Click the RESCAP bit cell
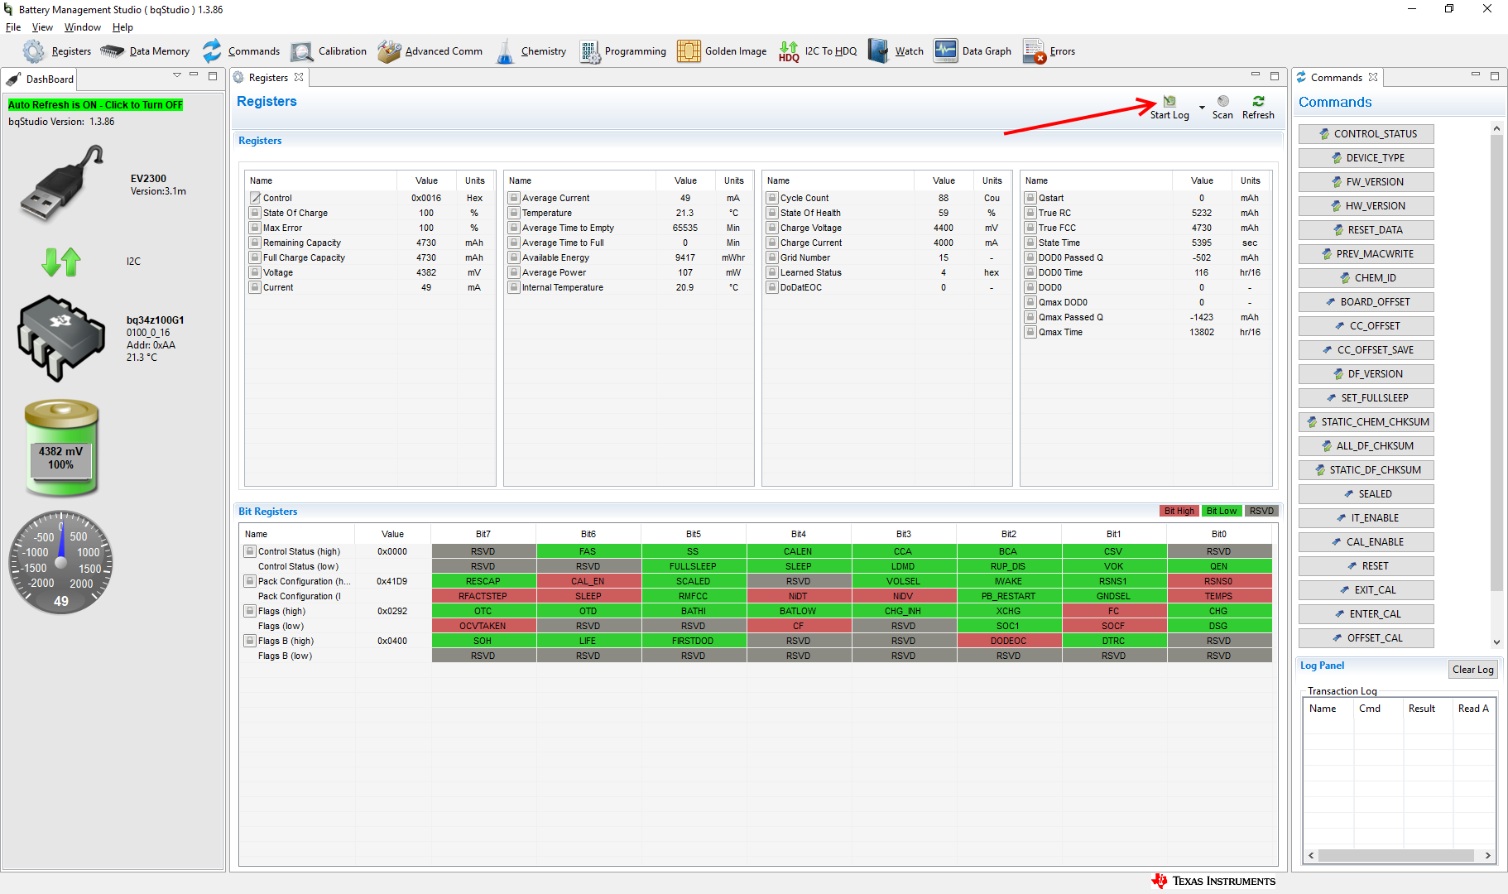The height and width of the screenshot is (894, 1508). click(483, 581)
